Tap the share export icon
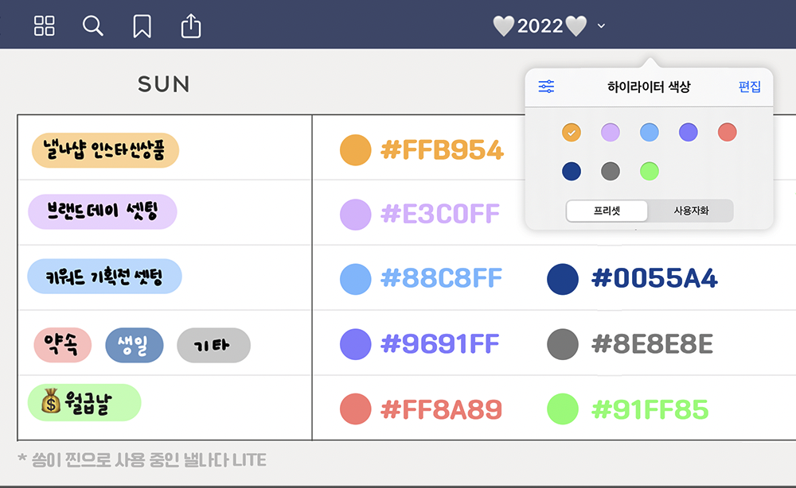This screenshot has width=796, height=488. click(x=191, y=26)
